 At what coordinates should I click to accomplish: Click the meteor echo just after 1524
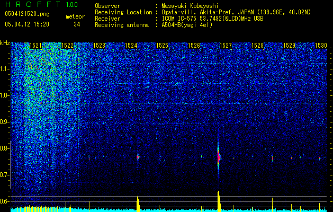[138, 157]
